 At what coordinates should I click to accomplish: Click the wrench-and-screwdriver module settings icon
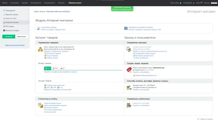tap(39, 29)
